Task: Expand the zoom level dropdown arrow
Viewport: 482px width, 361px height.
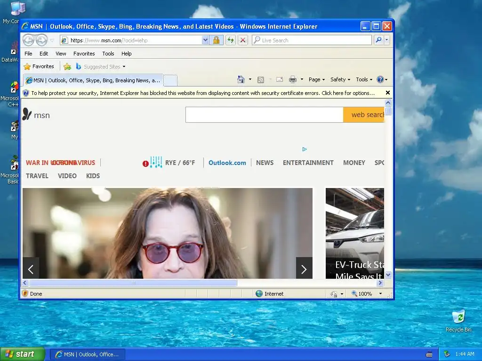Action: click(380, 293)
